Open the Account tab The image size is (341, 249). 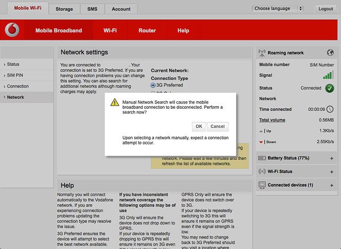click(121, 9)
